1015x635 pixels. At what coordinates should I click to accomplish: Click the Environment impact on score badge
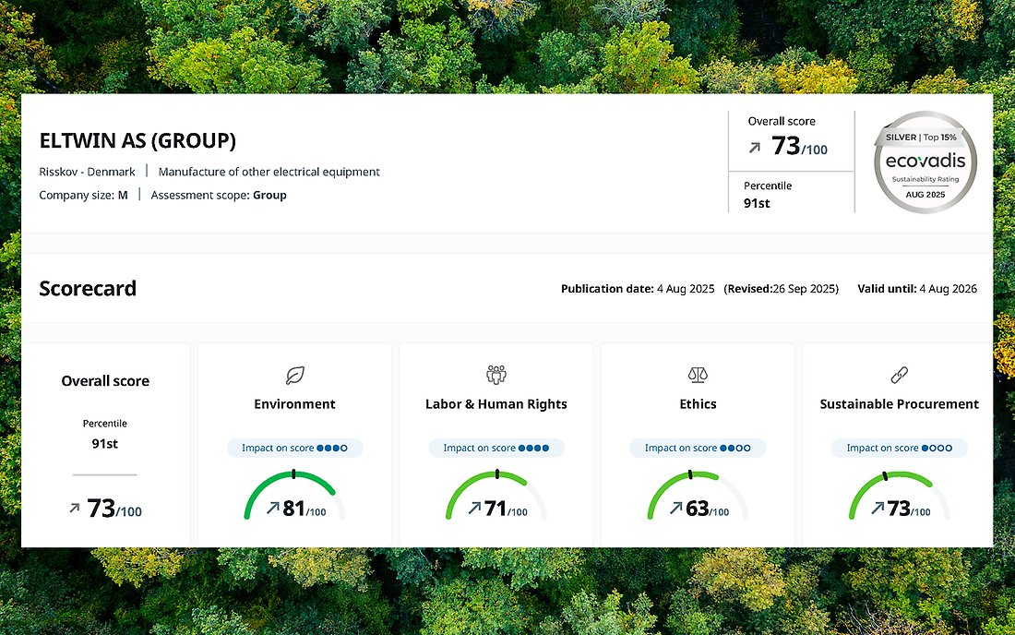295,448
